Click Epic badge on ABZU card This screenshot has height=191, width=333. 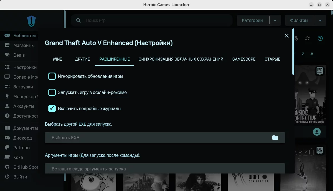pos(320,150)
